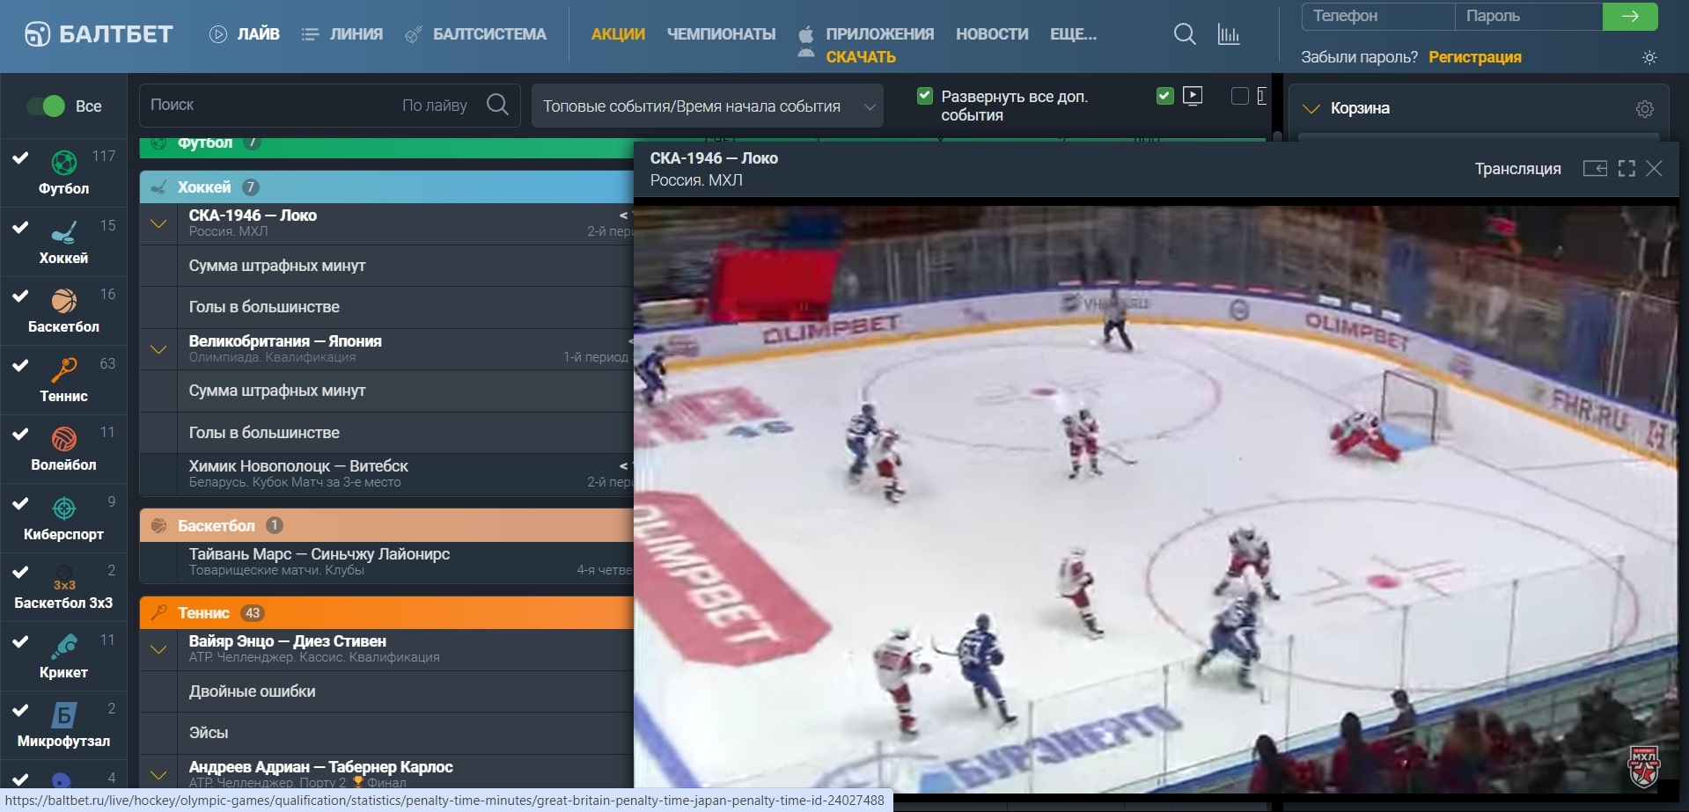
Task: Go to АКЦИИ promotions
Action: click(x=618, y=34)
